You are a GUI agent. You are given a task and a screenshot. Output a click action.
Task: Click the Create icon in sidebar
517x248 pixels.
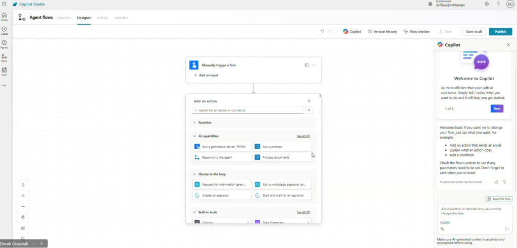pos(4,30)
